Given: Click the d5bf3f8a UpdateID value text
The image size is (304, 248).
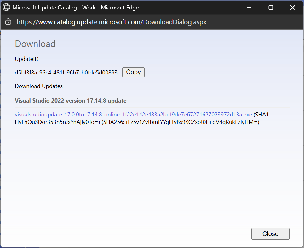Looking at the screenshot, I should click(66, 73).
